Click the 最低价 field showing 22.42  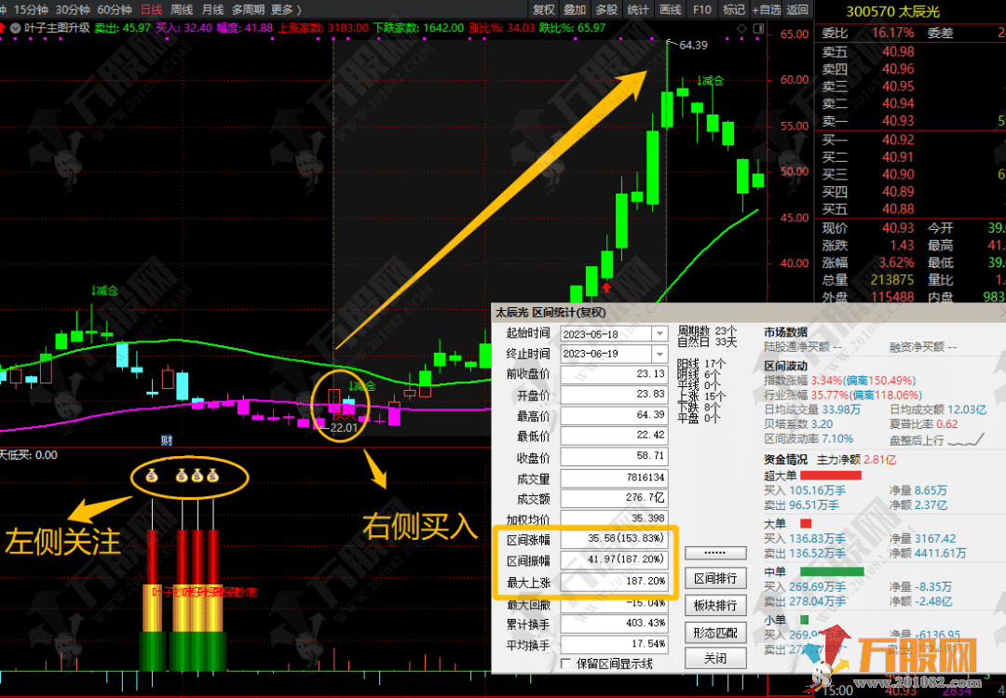click(614, 436)
